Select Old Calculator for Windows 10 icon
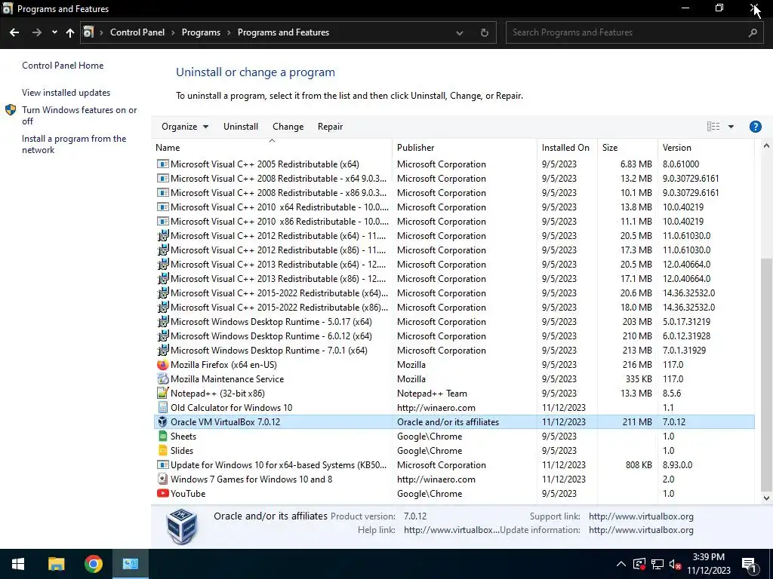Screen dimensions: 773x579 (x=162, y=408)
